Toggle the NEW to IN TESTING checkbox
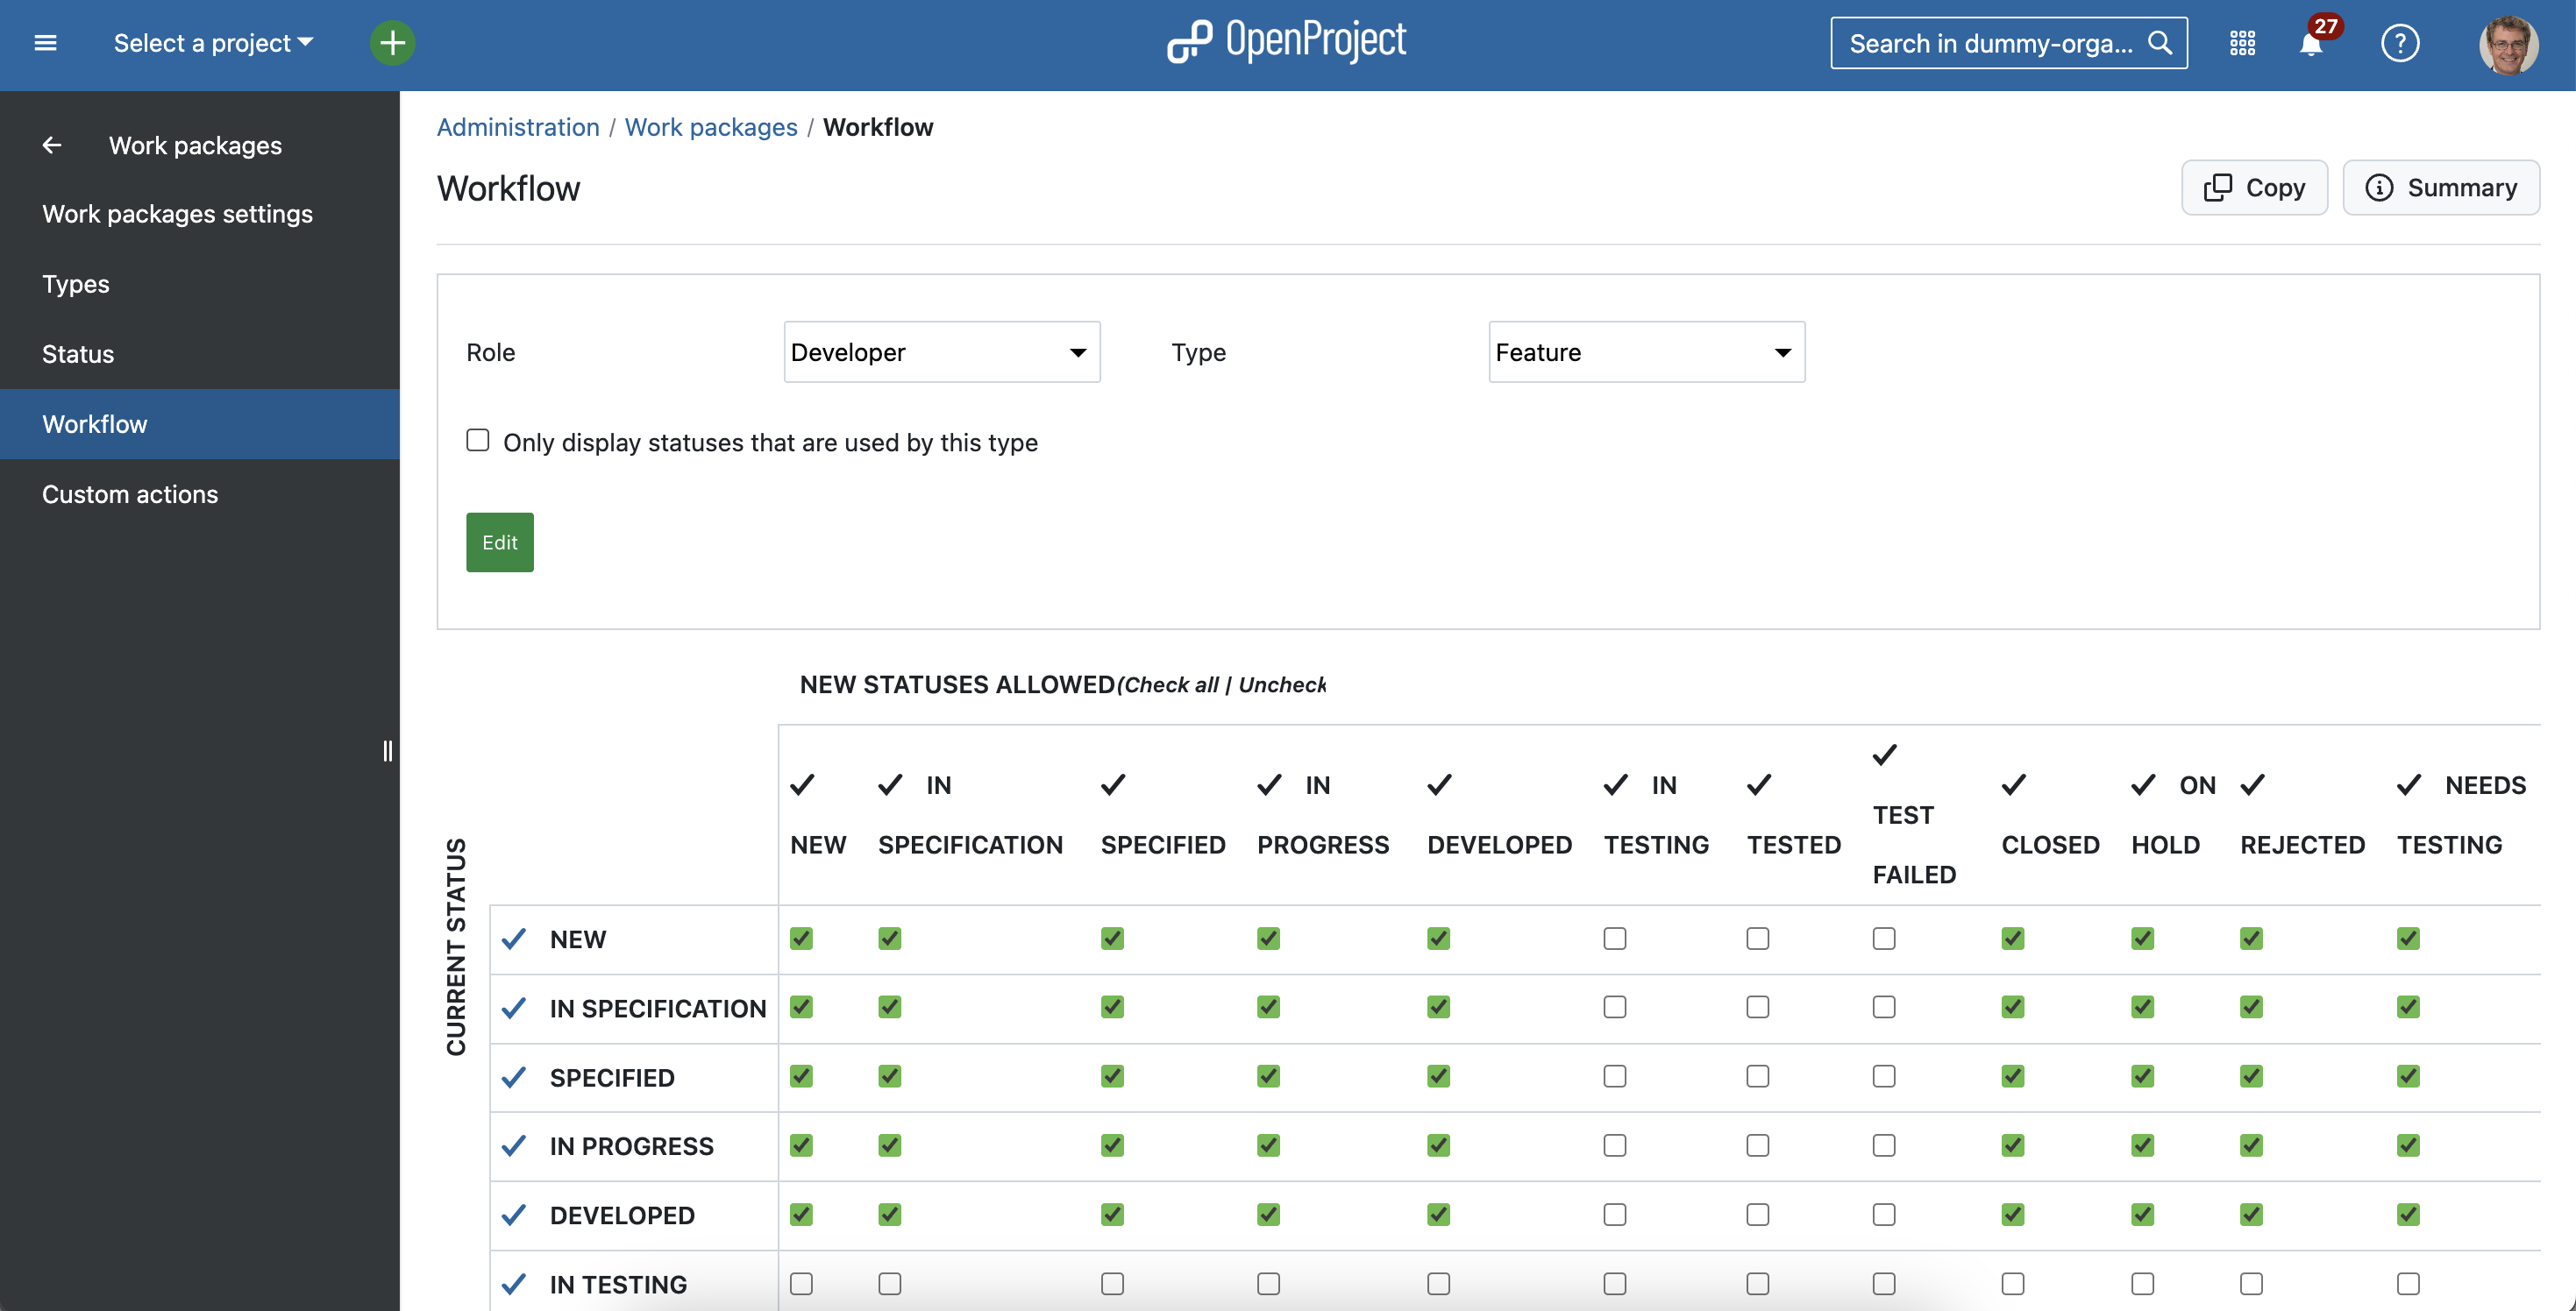The height and width of the screenshot is (1311, 2576). [x=1616, y=937]
